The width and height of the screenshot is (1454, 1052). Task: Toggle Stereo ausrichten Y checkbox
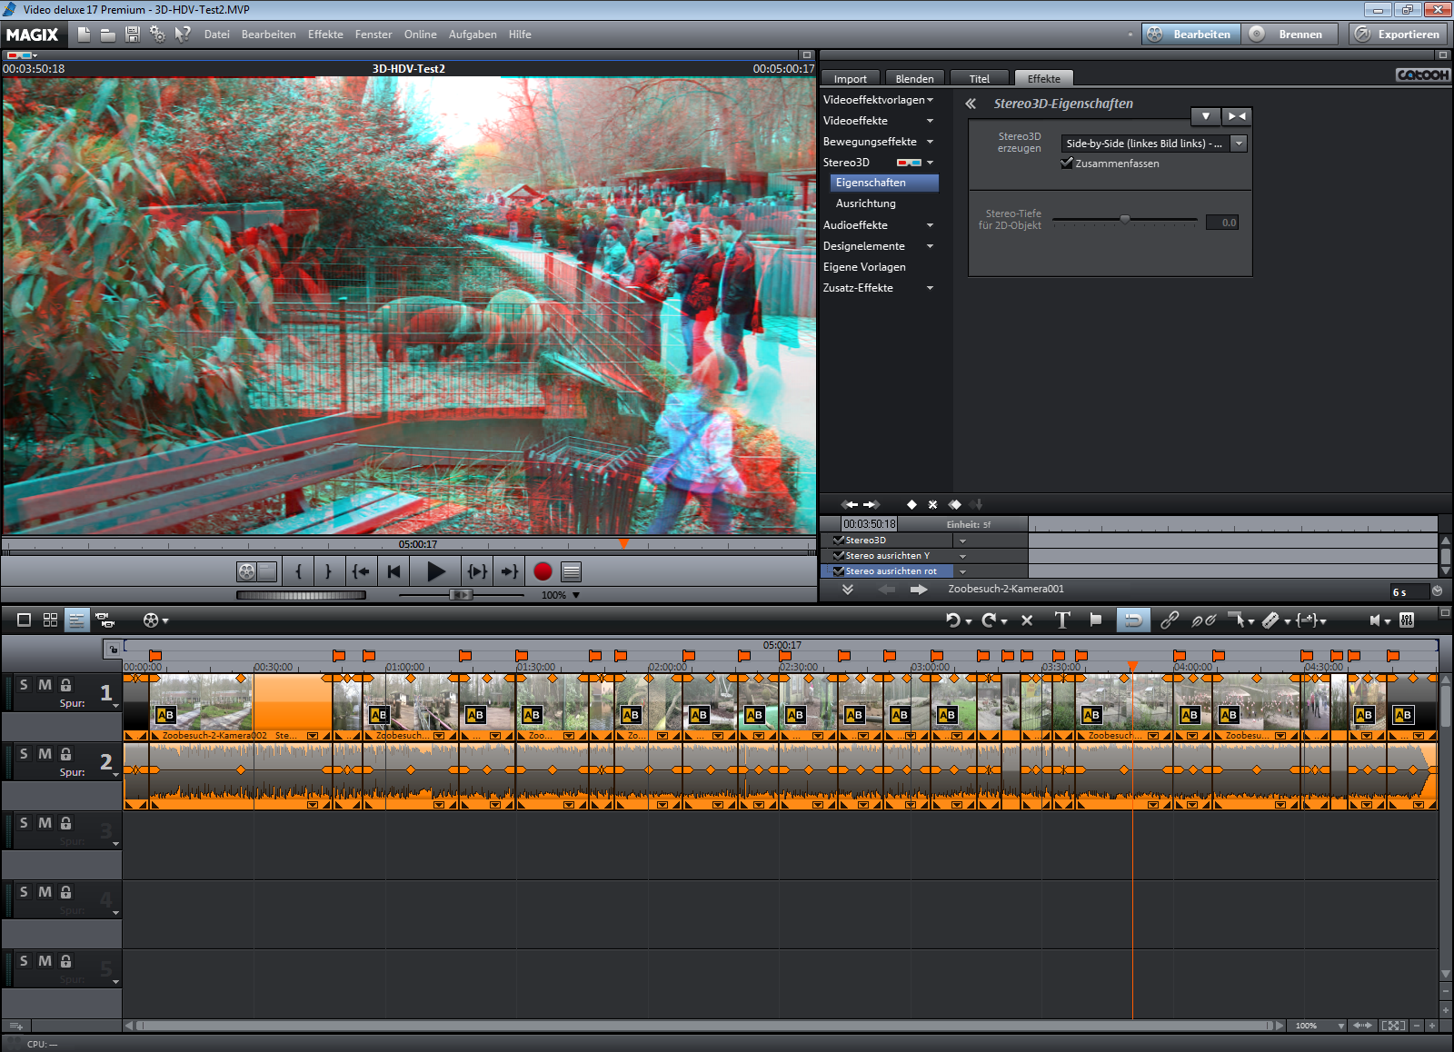tap(838, 555)
